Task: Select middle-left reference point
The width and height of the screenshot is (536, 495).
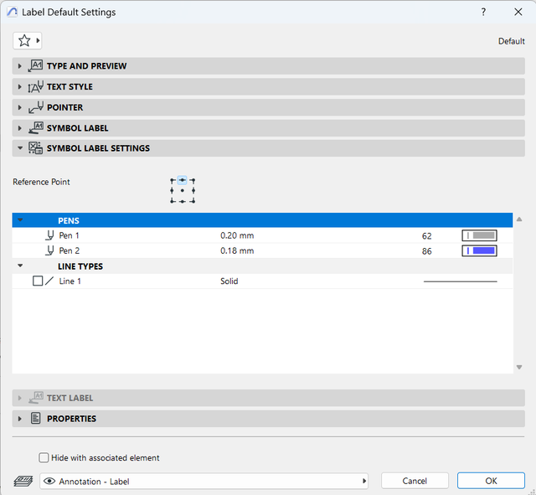Action: pos(172,191)
